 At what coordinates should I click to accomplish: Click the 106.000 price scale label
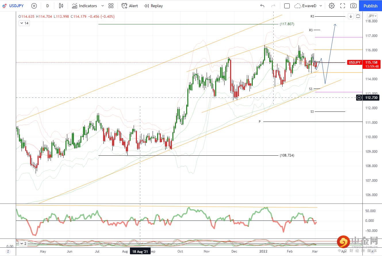[x=371, y=195]
